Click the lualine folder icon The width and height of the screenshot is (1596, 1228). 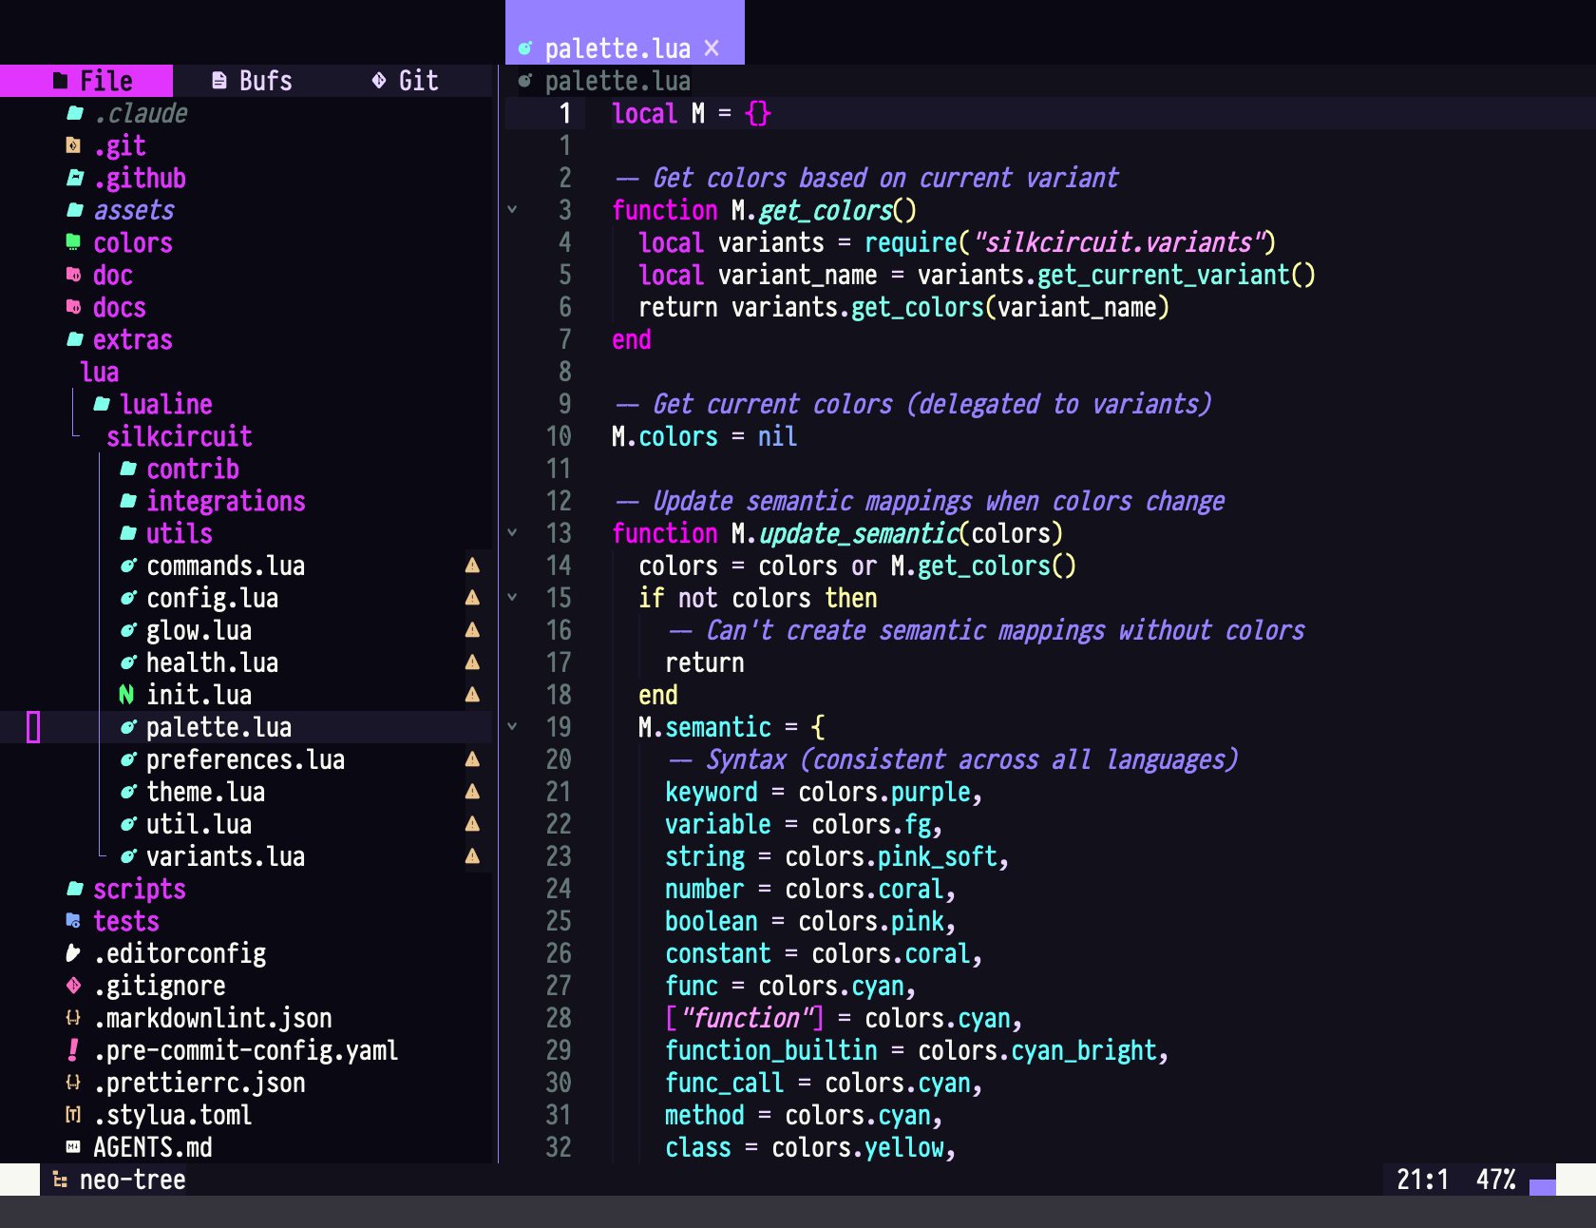(x=102, y=404)
